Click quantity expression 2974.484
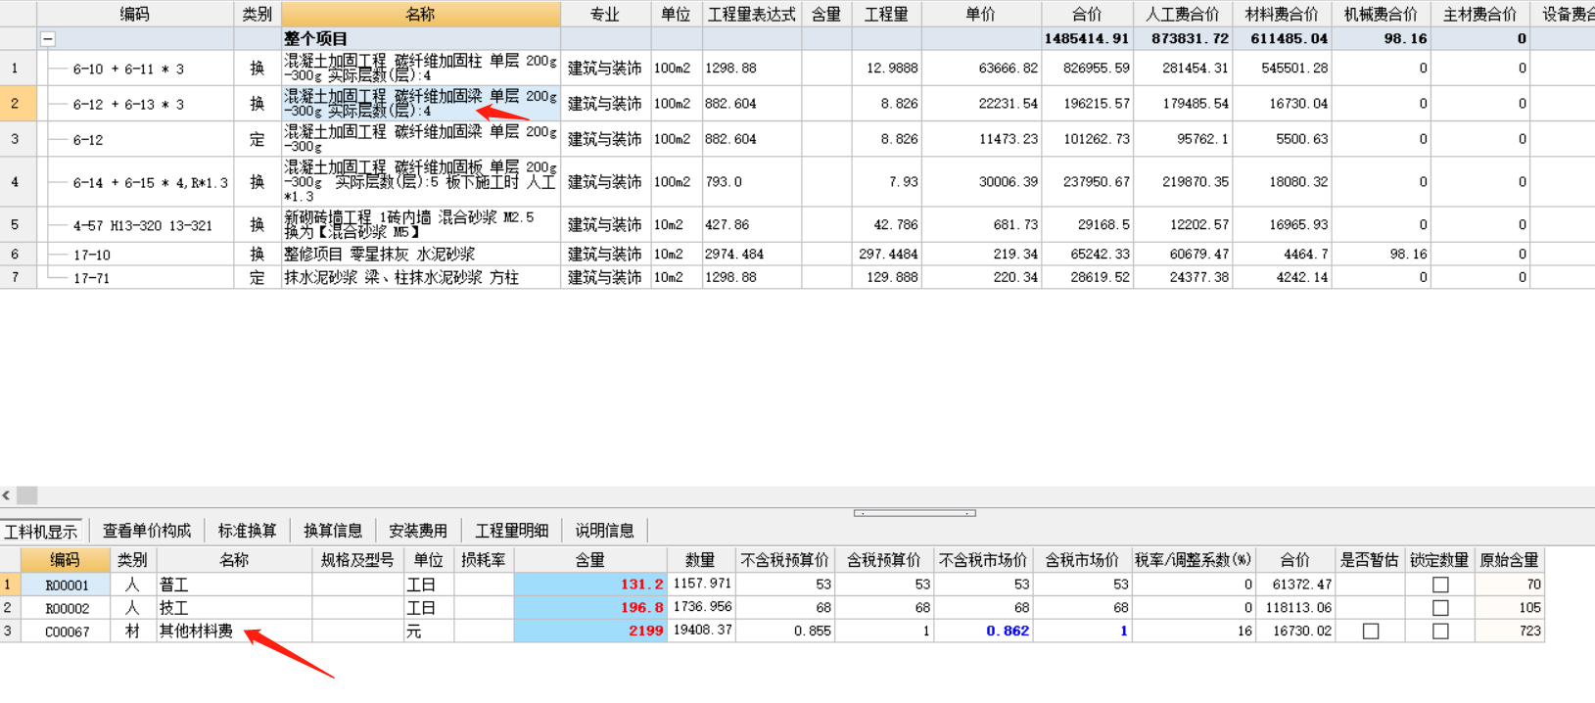Image resolution: width=1595 pixels, height=703 pixels. [751, 255]
